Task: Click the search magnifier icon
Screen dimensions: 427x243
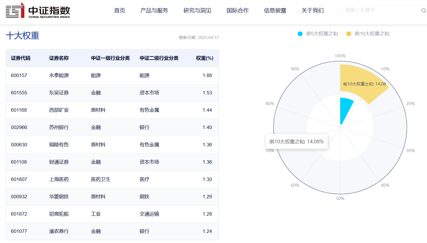Action: tap(424, 11)
